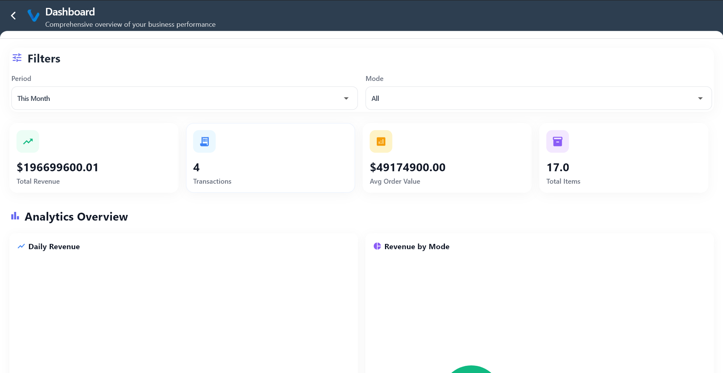Click the Transactions count of 4
Image resolution: width=723 pixels, height=373 pixels.
[x=196, y=167]
